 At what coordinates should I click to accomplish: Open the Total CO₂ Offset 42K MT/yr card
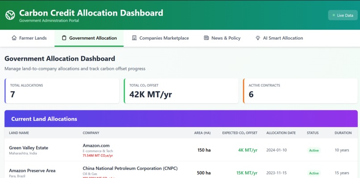(181, 91)
